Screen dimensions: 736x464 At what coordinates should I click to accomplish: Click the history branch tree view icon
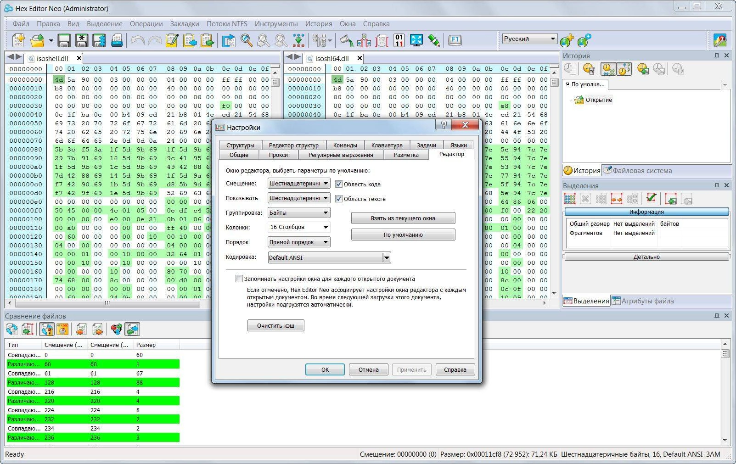coord(624,69)
